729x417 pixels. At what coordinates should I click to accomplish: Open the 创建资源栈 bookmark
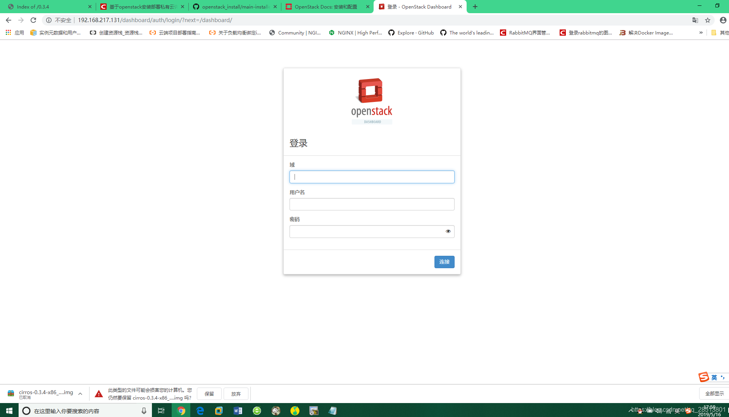[116, 33]
